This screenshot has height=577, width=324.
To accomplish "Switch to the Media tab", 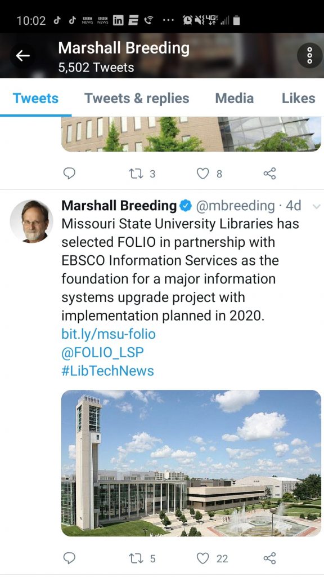I will [x=234, y=98].
